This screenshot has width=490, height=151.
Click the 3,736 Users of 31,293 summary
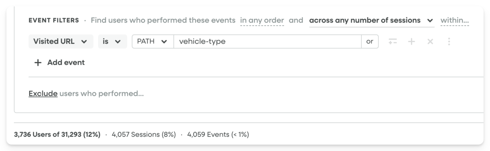point(57,135)
